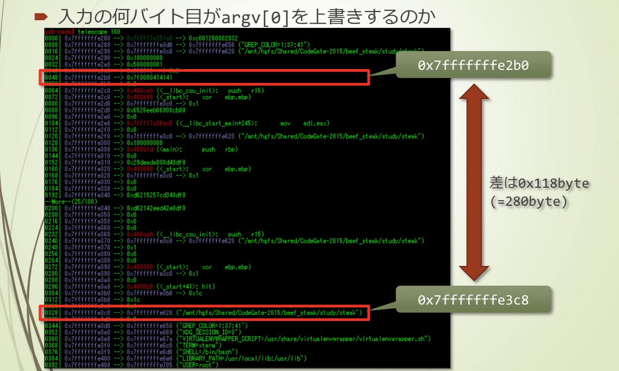Click steak path string in row 0240
Screen dimensions: 619x371
[331, 241]
